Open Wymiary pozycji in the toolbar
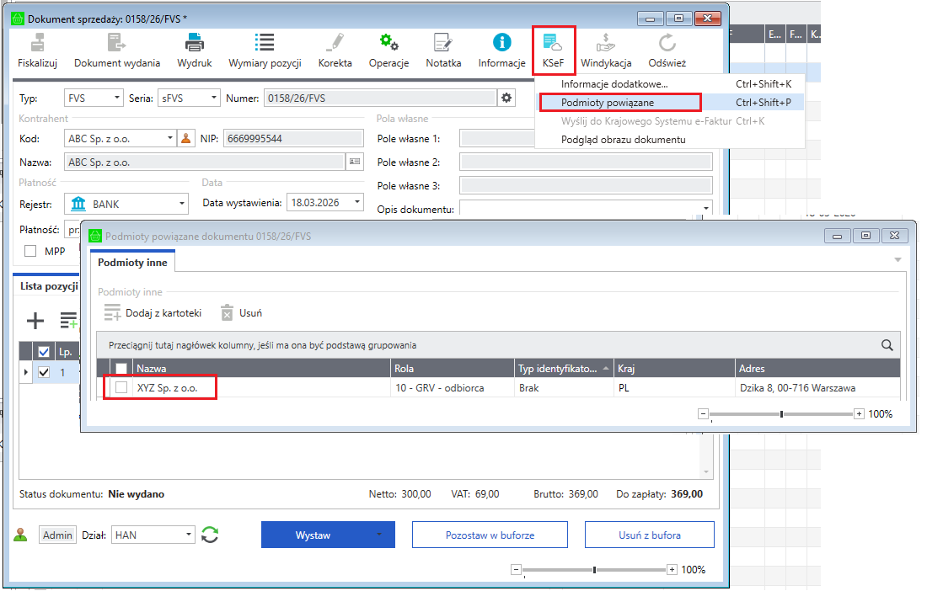This screenshot has height=591, width=927. pos(265,43)
